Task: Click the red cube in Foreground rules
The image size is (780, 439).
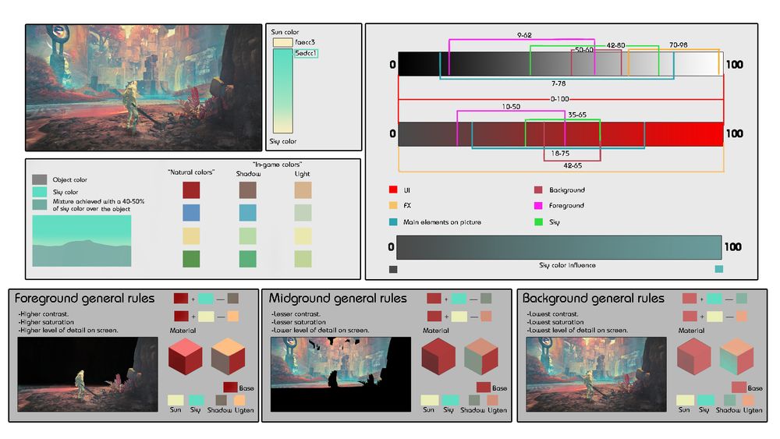Action: click(186, 356)
